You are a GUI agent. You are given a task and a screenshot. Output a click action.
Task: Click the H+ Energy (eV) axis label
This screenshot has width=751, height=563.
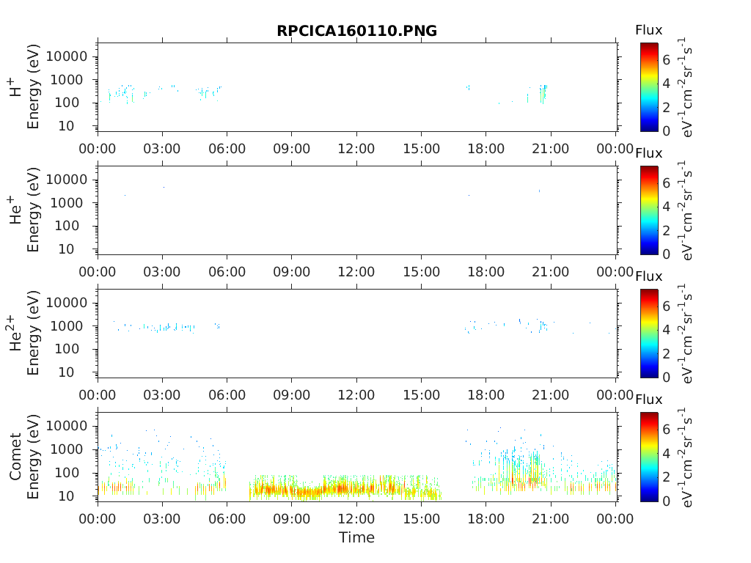[x=32, y=87]
